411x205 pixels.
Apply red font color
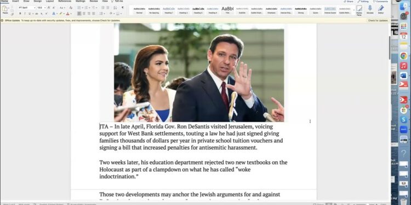(67, 14)
